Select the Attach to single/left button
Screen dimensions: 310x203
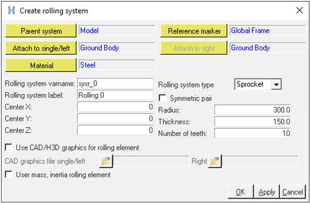[x=41, y=48]
